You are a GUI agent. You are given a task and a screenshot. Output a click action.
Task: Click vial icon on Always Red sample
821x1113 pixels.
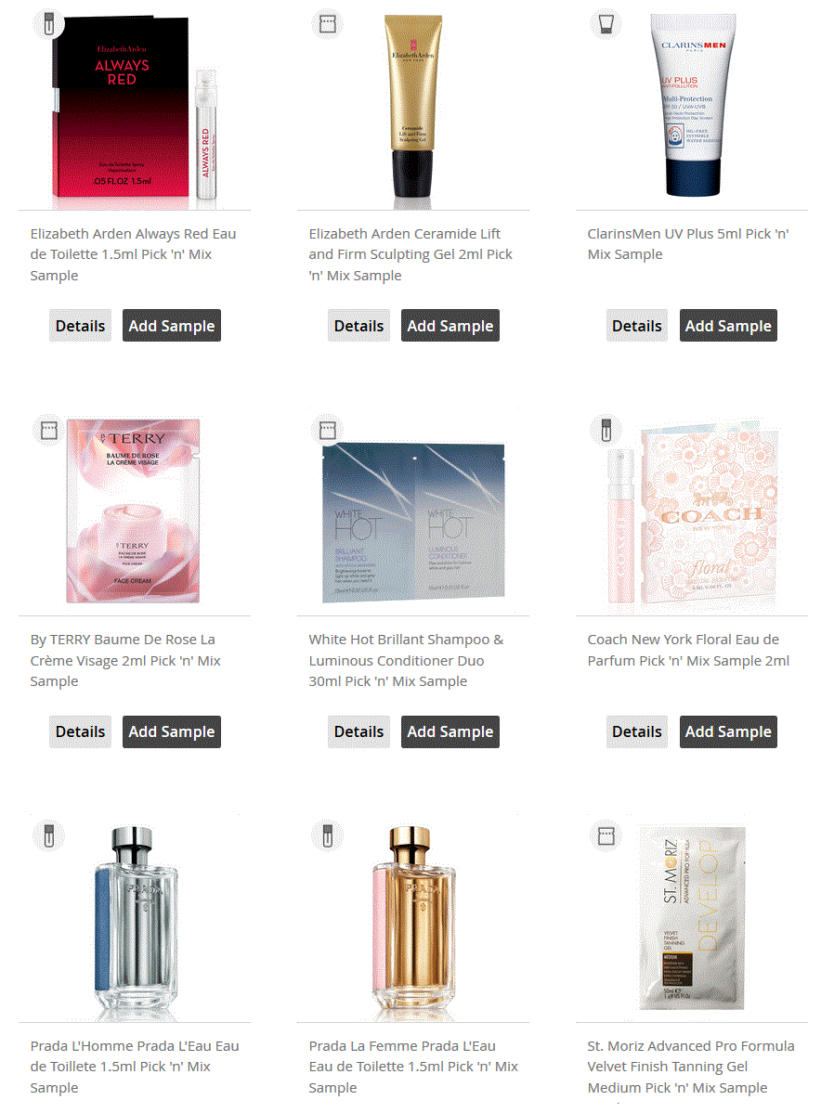[49, 24]
